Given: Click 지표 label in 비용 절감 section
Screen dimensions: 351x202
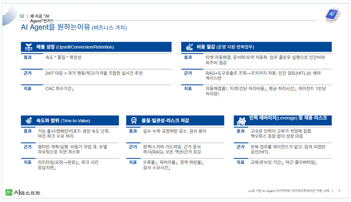Looking at the screenshot, I should (x=188, y=89).
